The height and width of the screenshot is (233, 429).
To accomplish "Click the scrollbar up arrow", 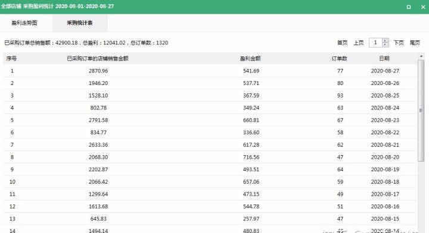I will (421, 56).
